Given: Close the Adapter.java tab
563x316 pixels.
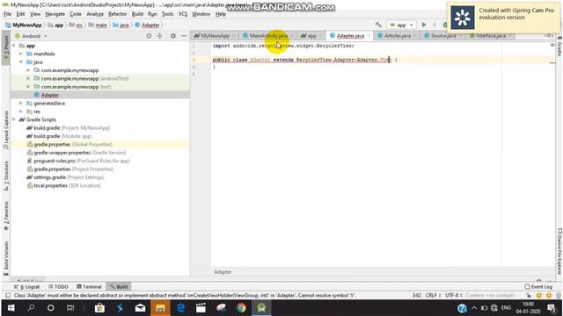Looking at the screenshot, I should pyautogui.click(x=369, y=36).
